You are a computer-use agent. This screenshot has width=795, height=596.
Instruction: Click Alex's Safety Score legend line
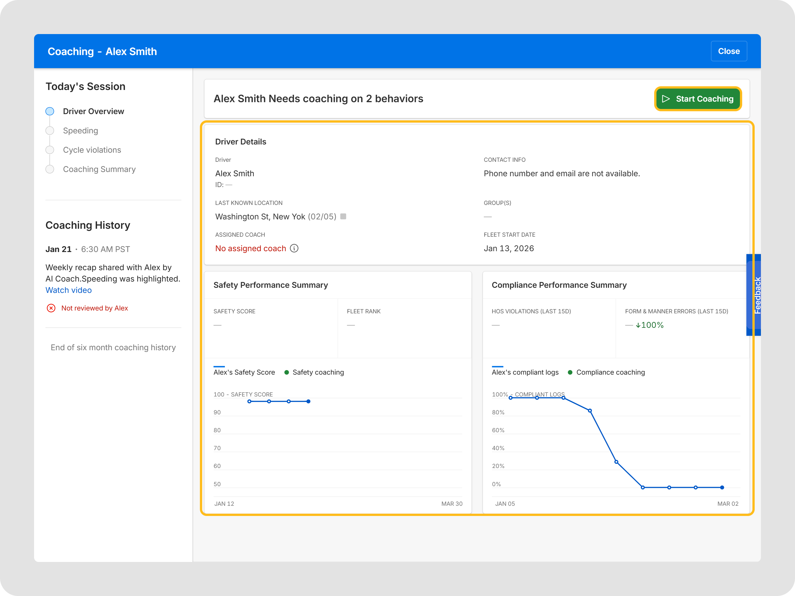tap(219, 366)
